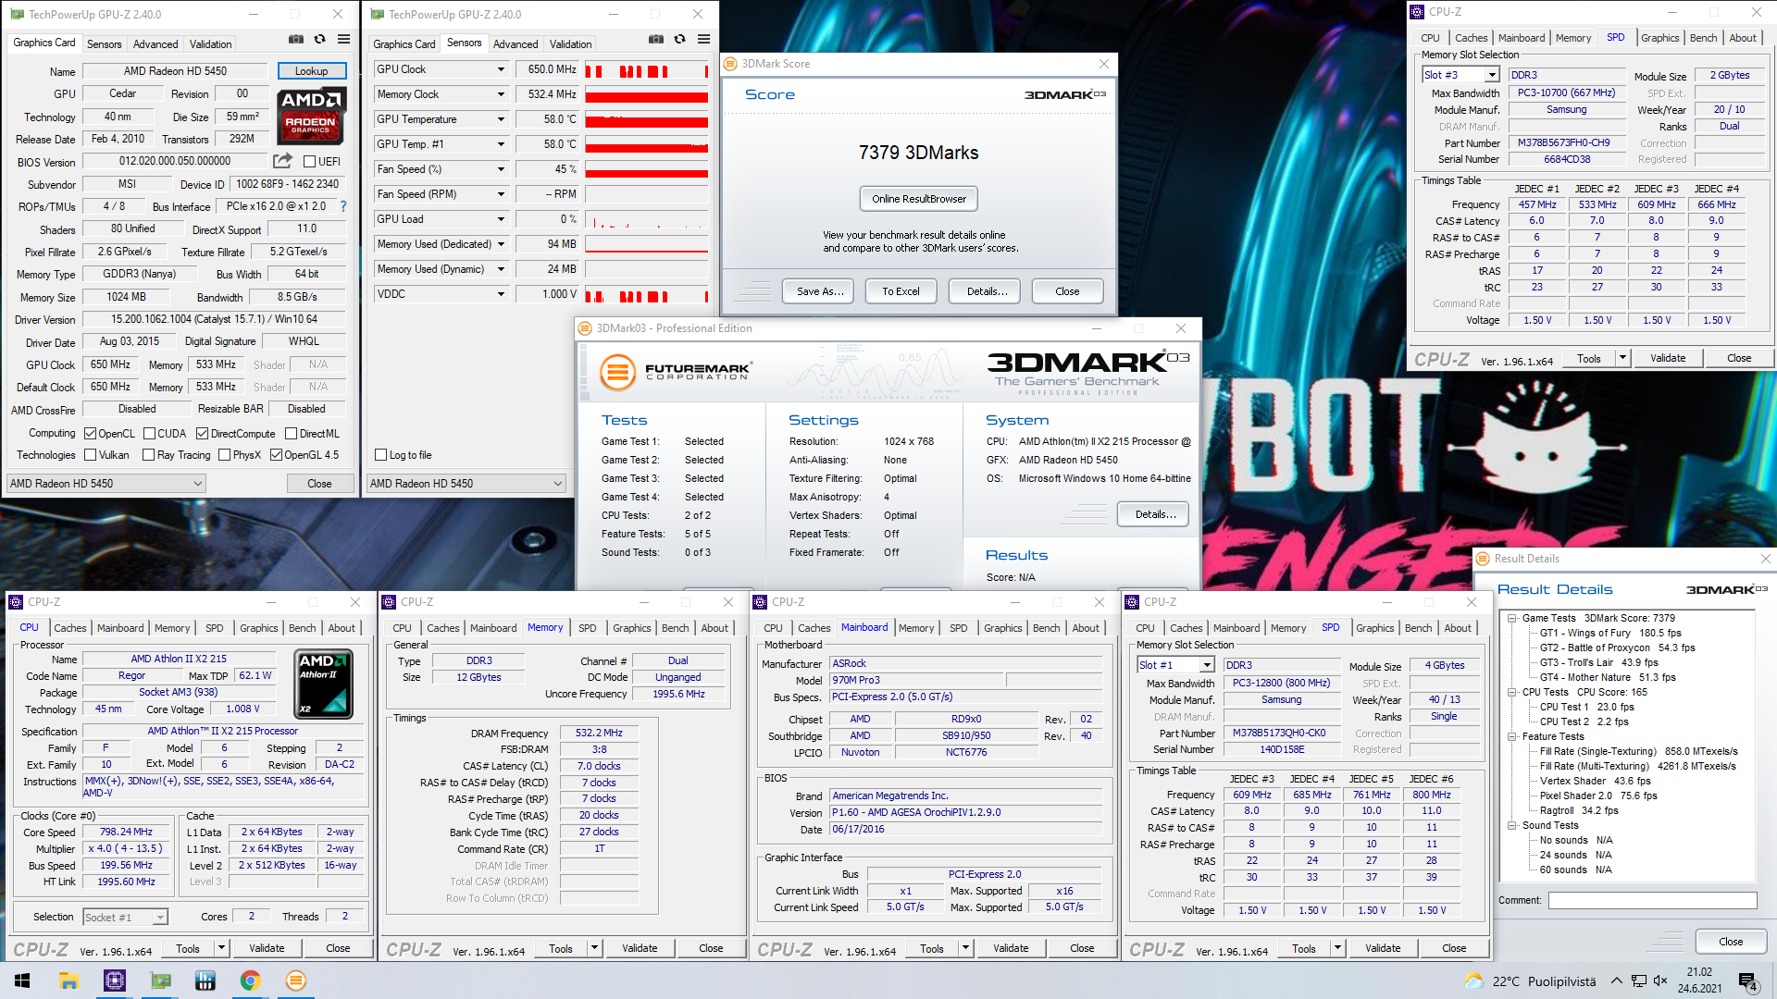This screenshot has width=1777, height=999.
Task: Open 3DMark03 orange taskbar icon
Action: (295, 980)
